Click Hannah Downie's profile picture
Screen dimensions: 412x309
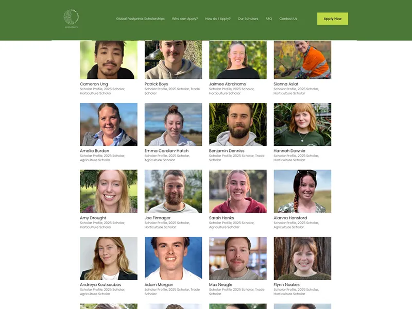[302, 125]
